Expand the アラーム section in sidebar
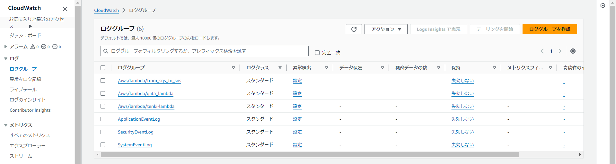This screenshot has height=164, width=616. point(6,47)
